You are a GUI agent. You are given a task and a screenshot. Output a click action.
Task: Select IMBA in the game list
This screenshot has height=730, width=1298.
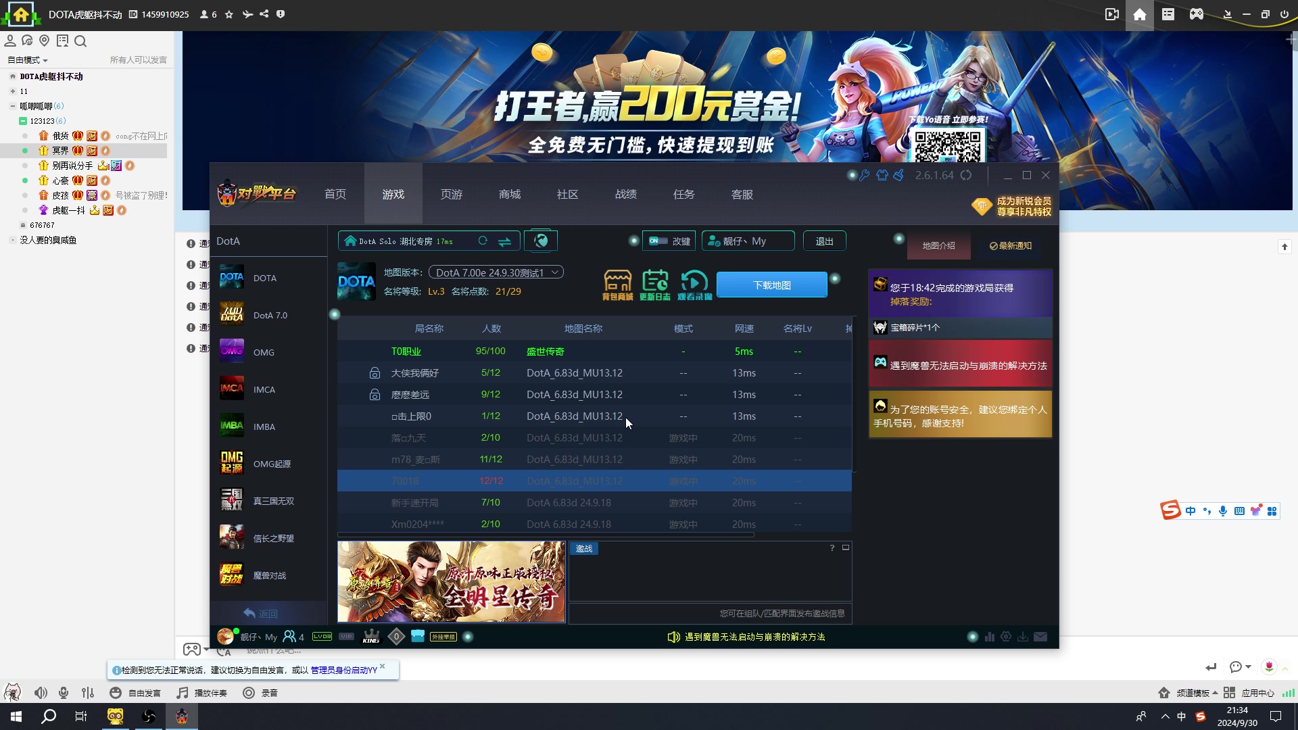268,427
